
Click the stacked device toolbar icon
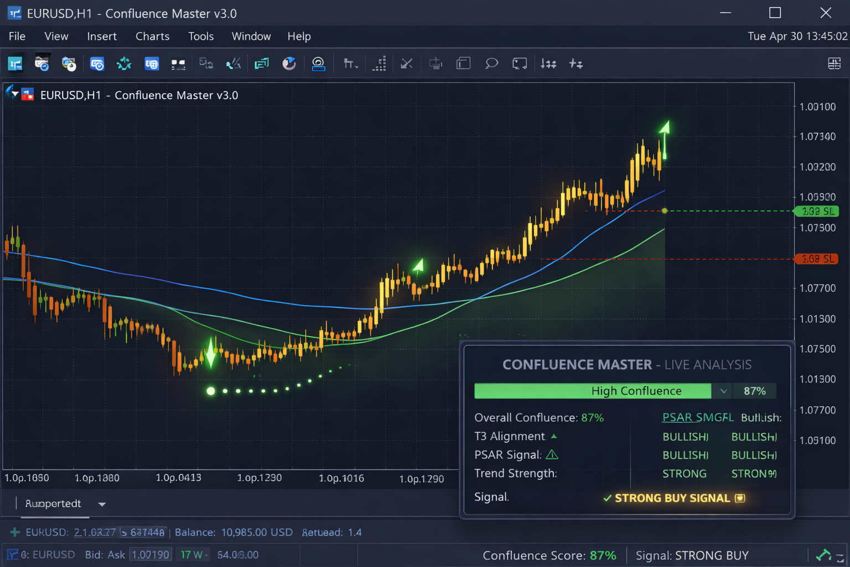click(x=436, y=64)
